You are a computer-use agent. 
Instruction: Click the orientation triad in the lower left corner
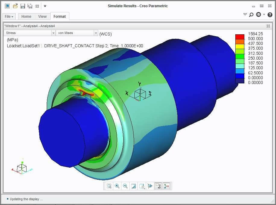pos(22,167)
